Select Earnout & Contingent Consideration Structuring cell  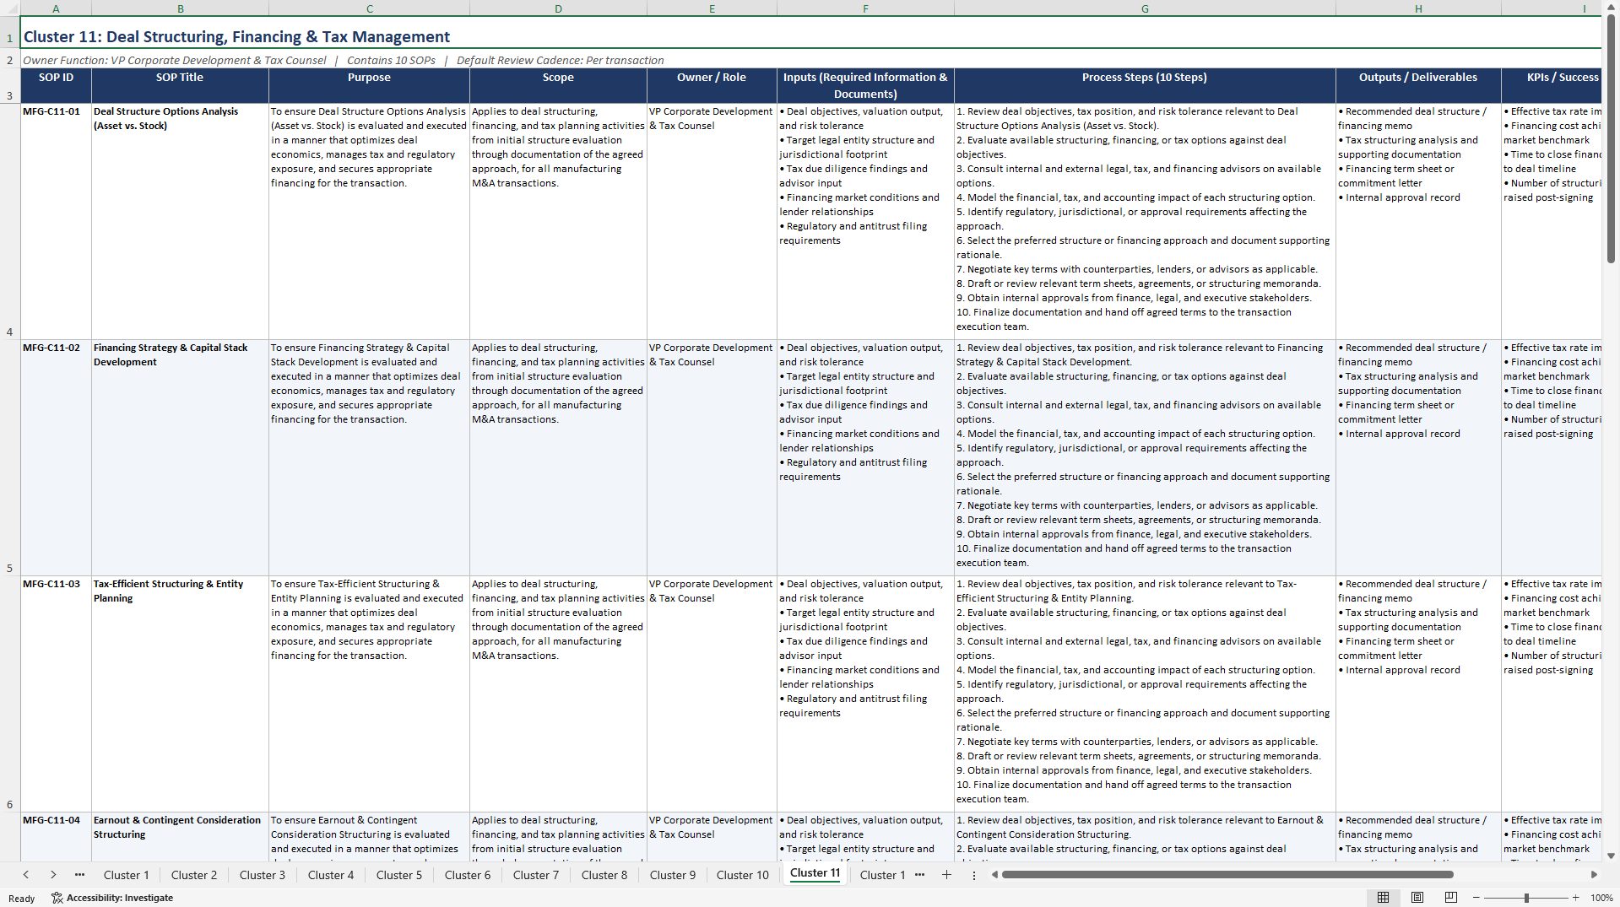click(180, 837)
